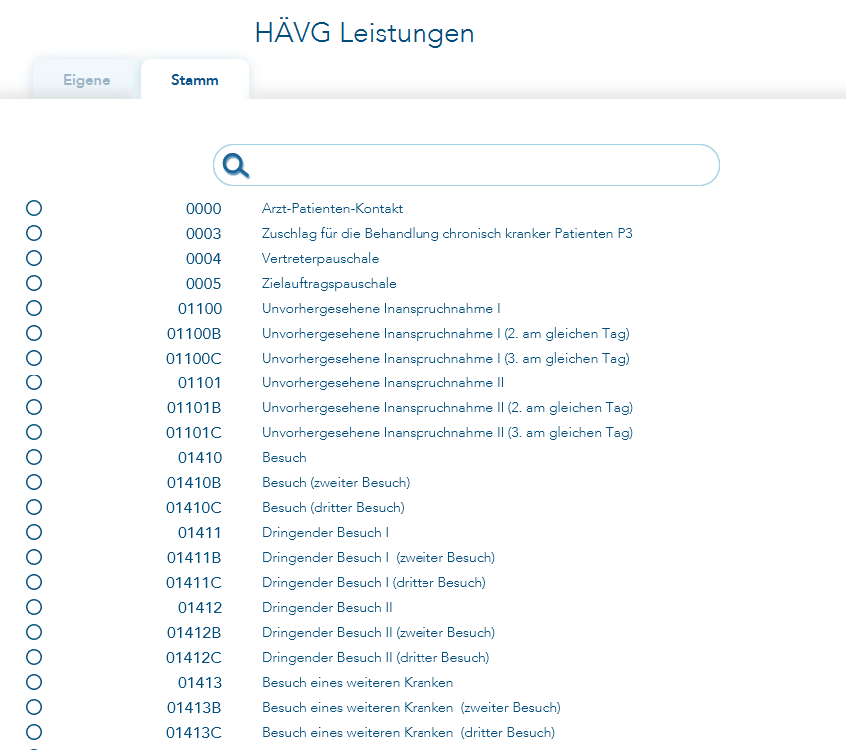Image resolution: width=846 pixels, height=750 pixels.
Task: Click the text Arzt-Patienten-Kontakt
Action: 332,209
